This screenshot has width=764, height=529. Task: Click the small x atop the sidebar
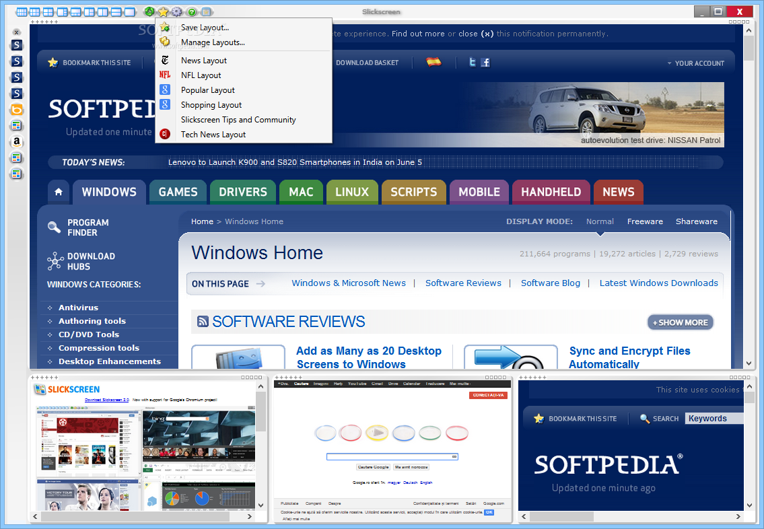[x=17, y=32]
